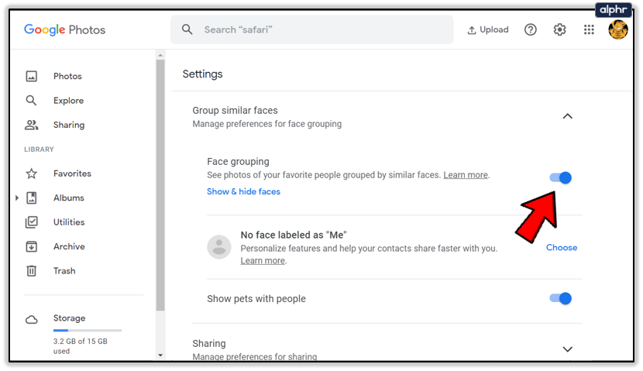Screen dimensions: 643x371
Task: Select the Favorites star icon
Action: pos(32,173)
